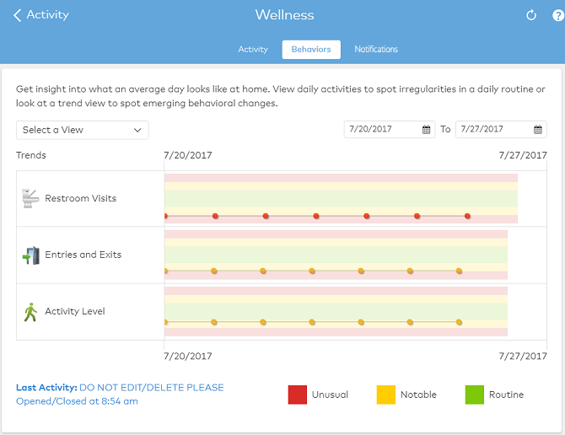The height and width of the screenshot is (435, 565).
Task: Open the Notifications tab
Action: coord(376,50)
